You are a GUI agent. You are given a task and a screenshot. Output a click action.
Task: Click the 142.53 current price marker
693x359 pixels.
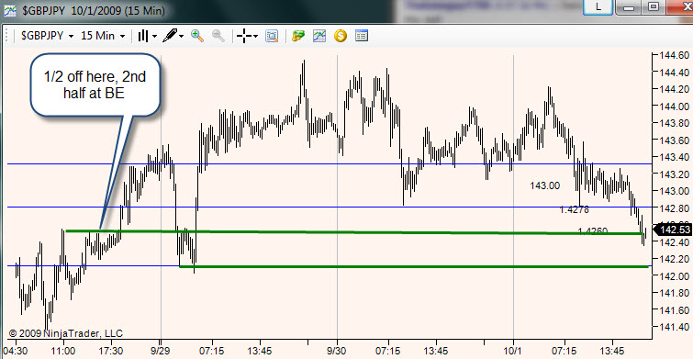pyautogui.click(x=673, y=230)
